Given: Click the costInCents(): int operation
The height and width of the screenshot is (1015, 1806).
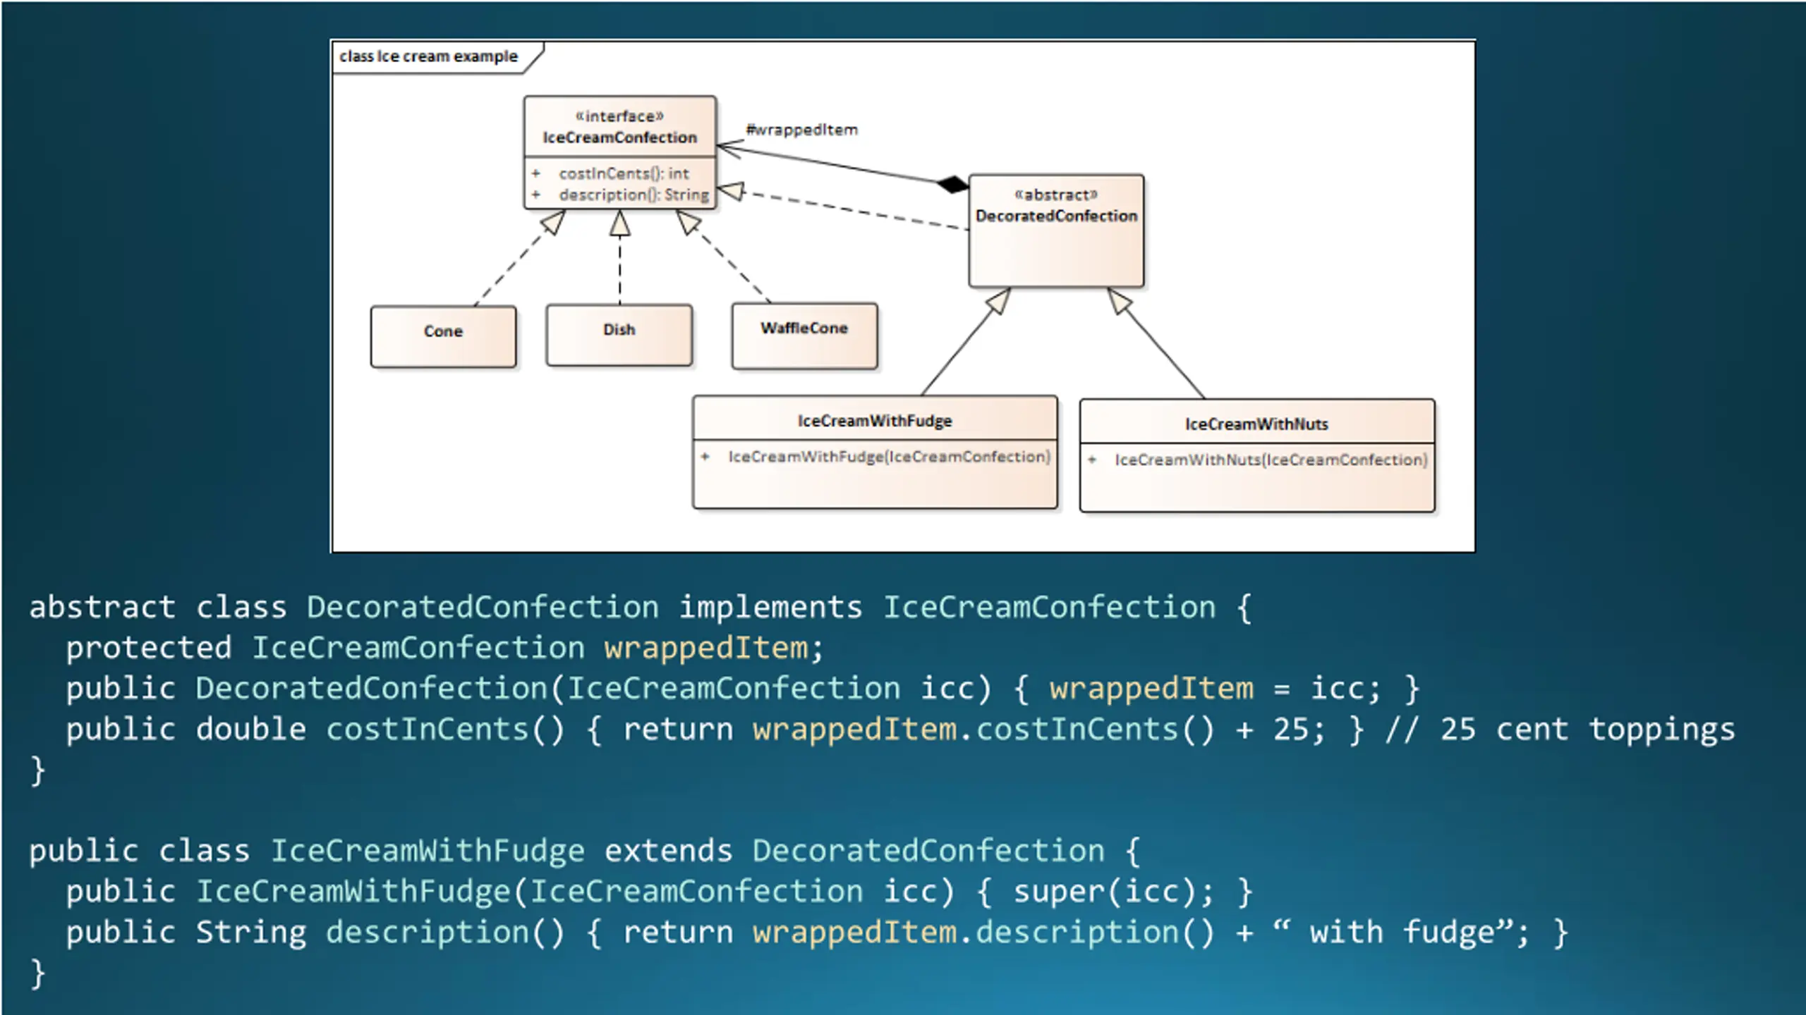Looking at the screenshot, I should point(624,173).
